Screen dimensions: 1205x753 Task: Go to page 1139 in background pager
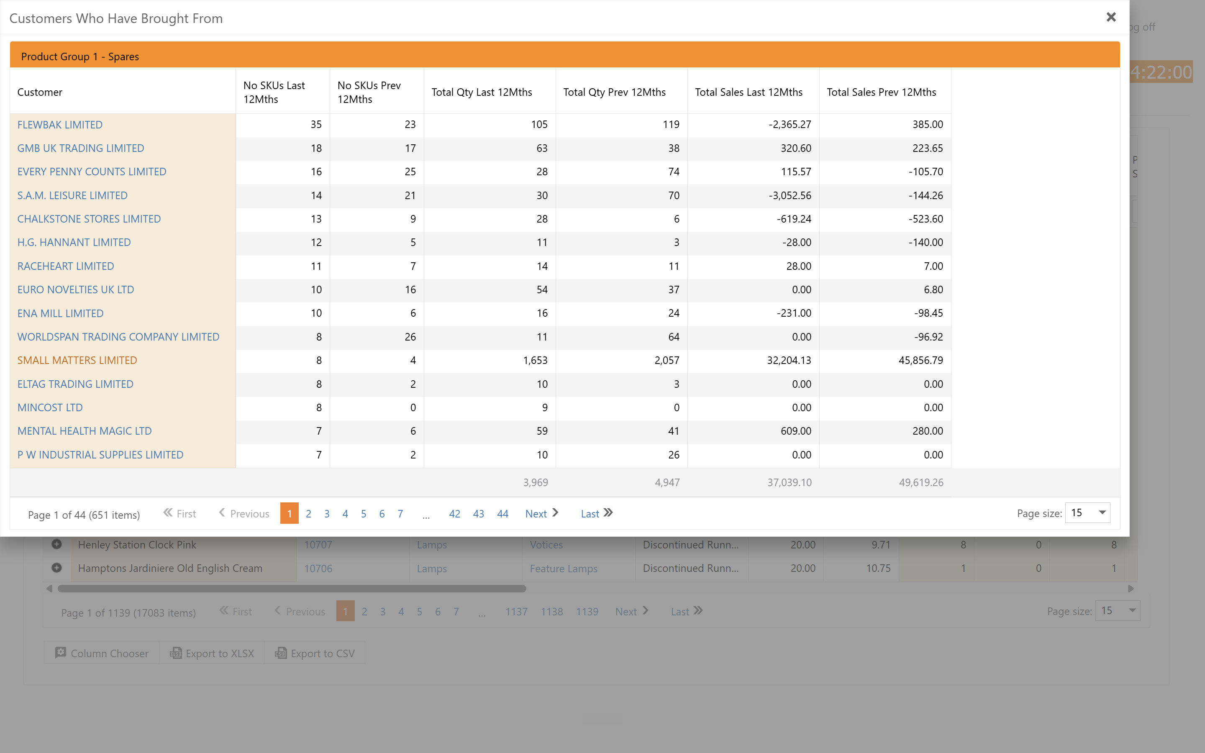[x=587, y=612]
